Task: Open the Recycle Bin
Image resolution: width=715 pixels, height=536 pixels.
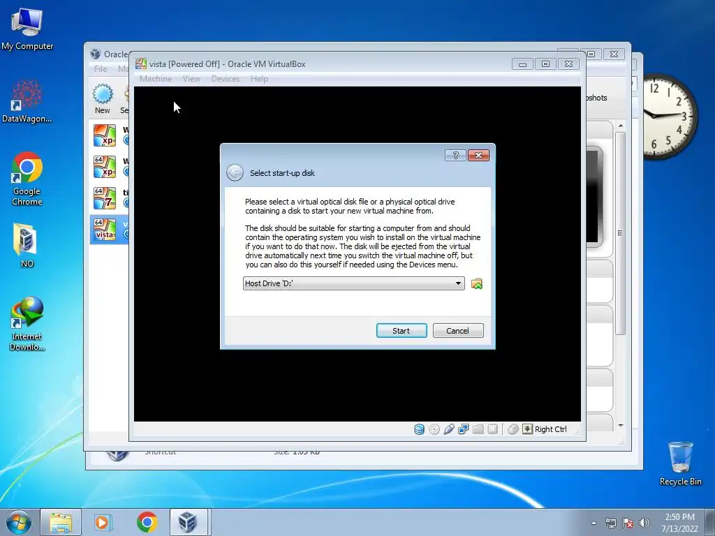Action: click(x=680, y=463)
